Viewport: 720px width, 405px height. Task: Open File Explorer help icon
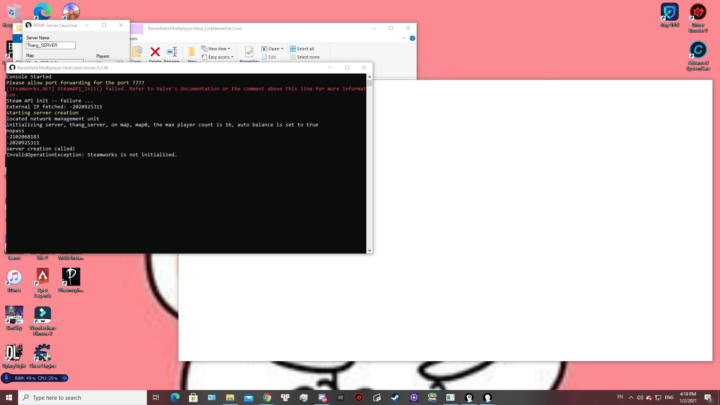(412, 38)
